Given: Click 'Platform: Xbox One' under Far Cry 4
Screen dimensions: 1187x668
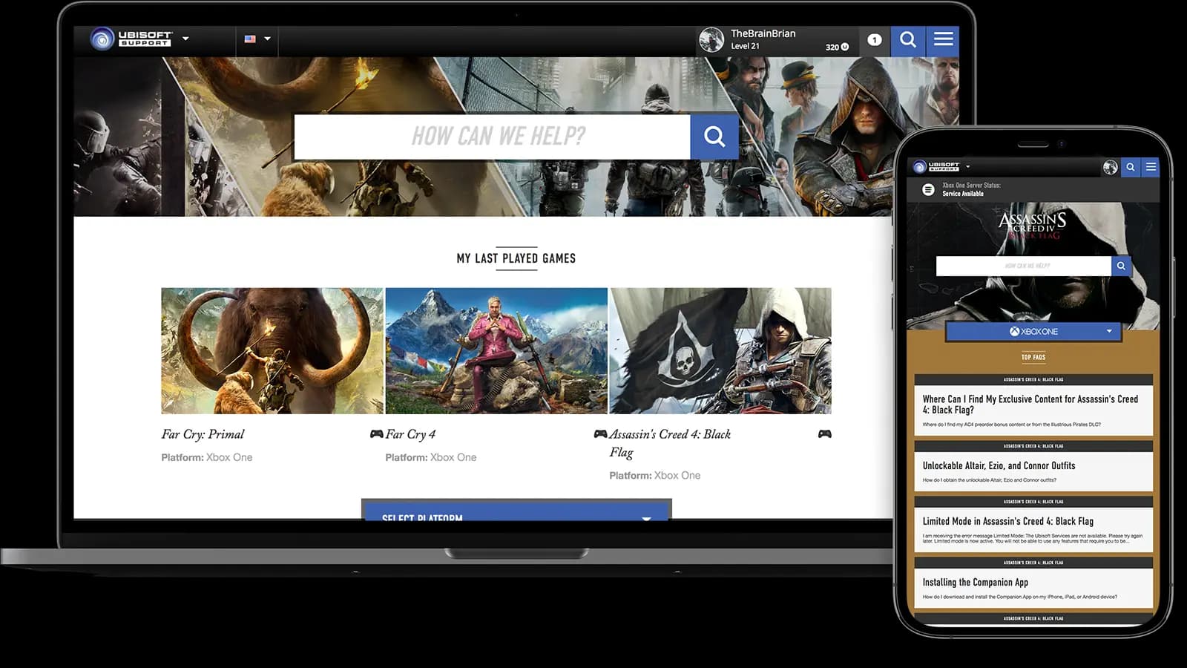Looking at the screenshot, I should pos(431,457).
